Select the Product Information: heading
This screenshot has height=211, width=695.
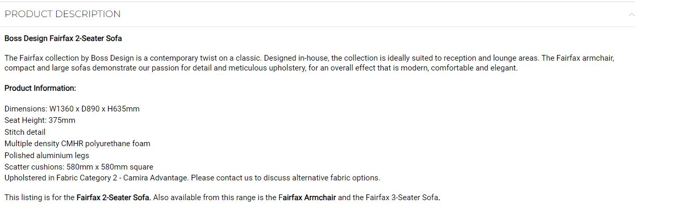point(41,88)
